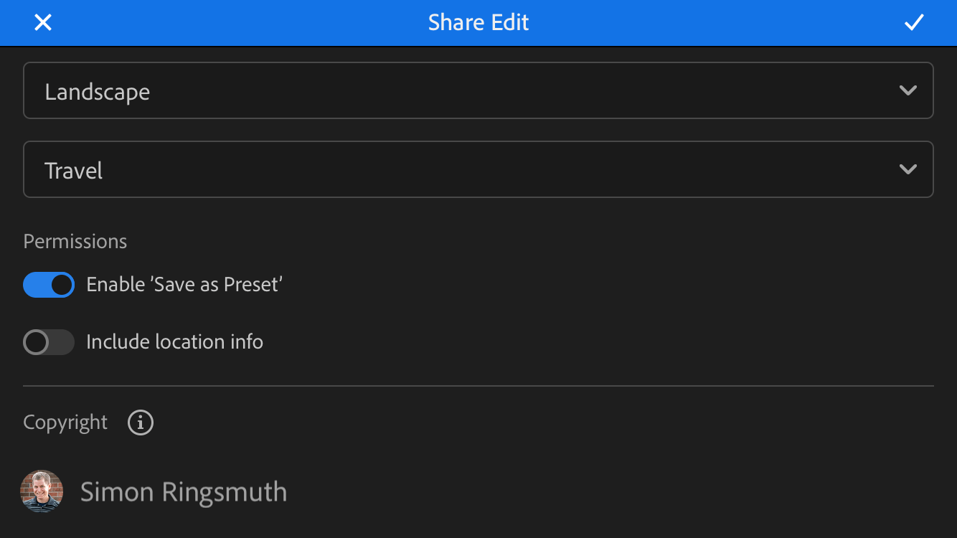Select the Permissions section heading

tap(75, 241)
